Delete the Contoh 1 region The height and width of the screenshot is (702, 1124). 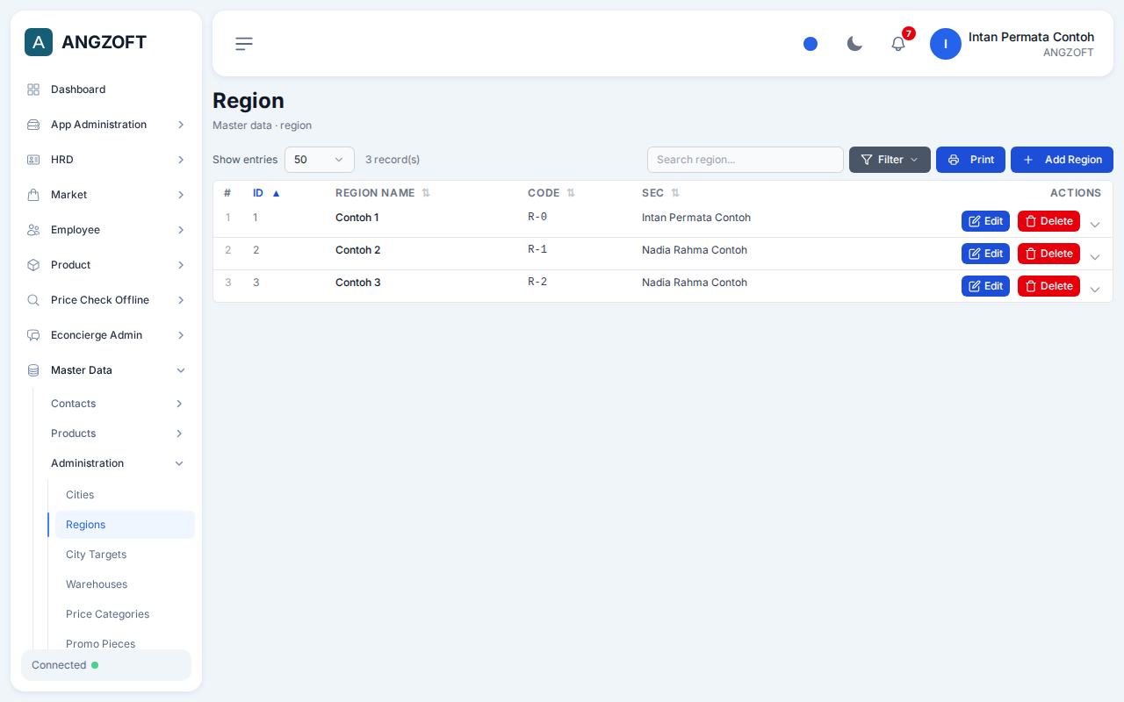tap(1048, 221)
